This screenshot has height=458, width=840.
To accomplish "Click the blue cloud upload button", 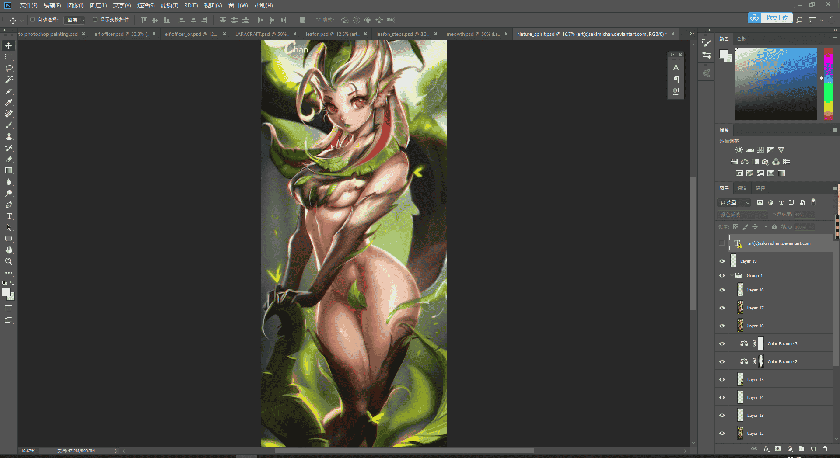I will 770,18.
